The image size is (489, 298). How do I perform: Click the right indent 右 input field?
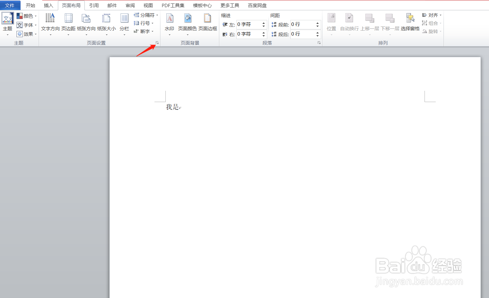coord(249,34)
